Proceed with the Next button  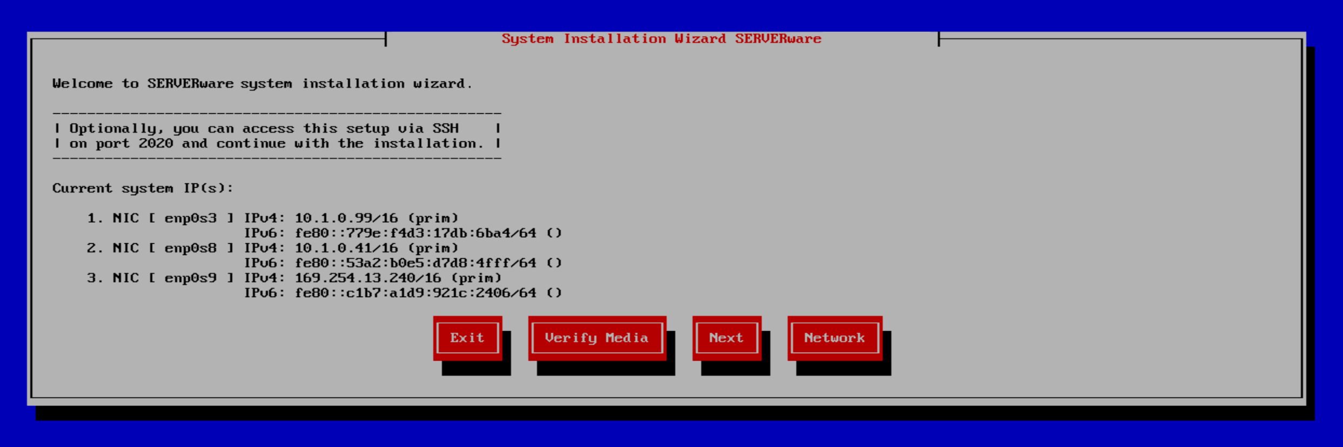pos(726,338)
